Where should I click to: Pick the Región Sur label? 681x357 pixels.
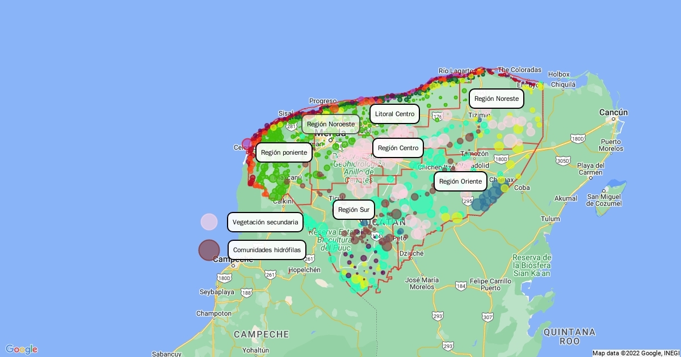(354, 210)
